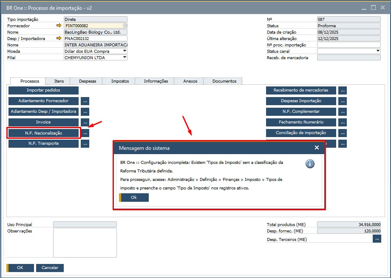
Task: Open the Impostos tab
Action: [x=120, y=81]
